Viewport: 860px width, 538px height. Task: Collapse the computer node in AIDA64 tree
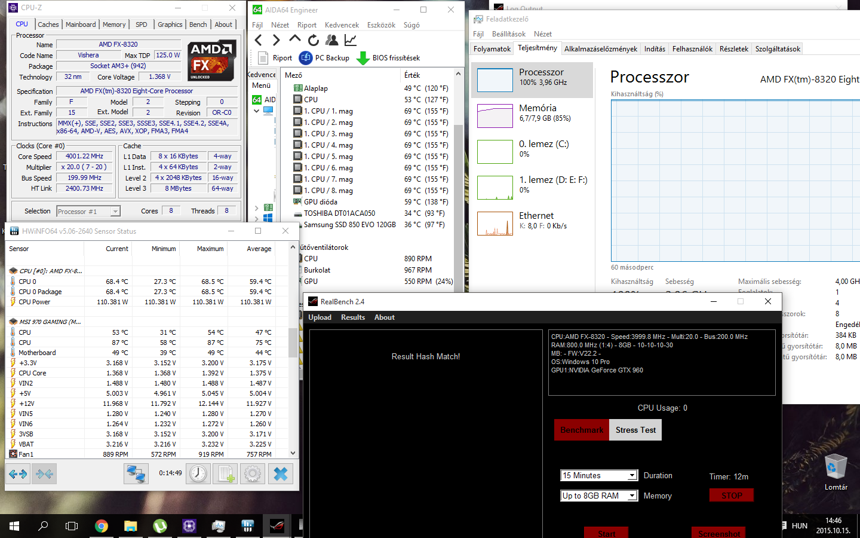[257, 111]
